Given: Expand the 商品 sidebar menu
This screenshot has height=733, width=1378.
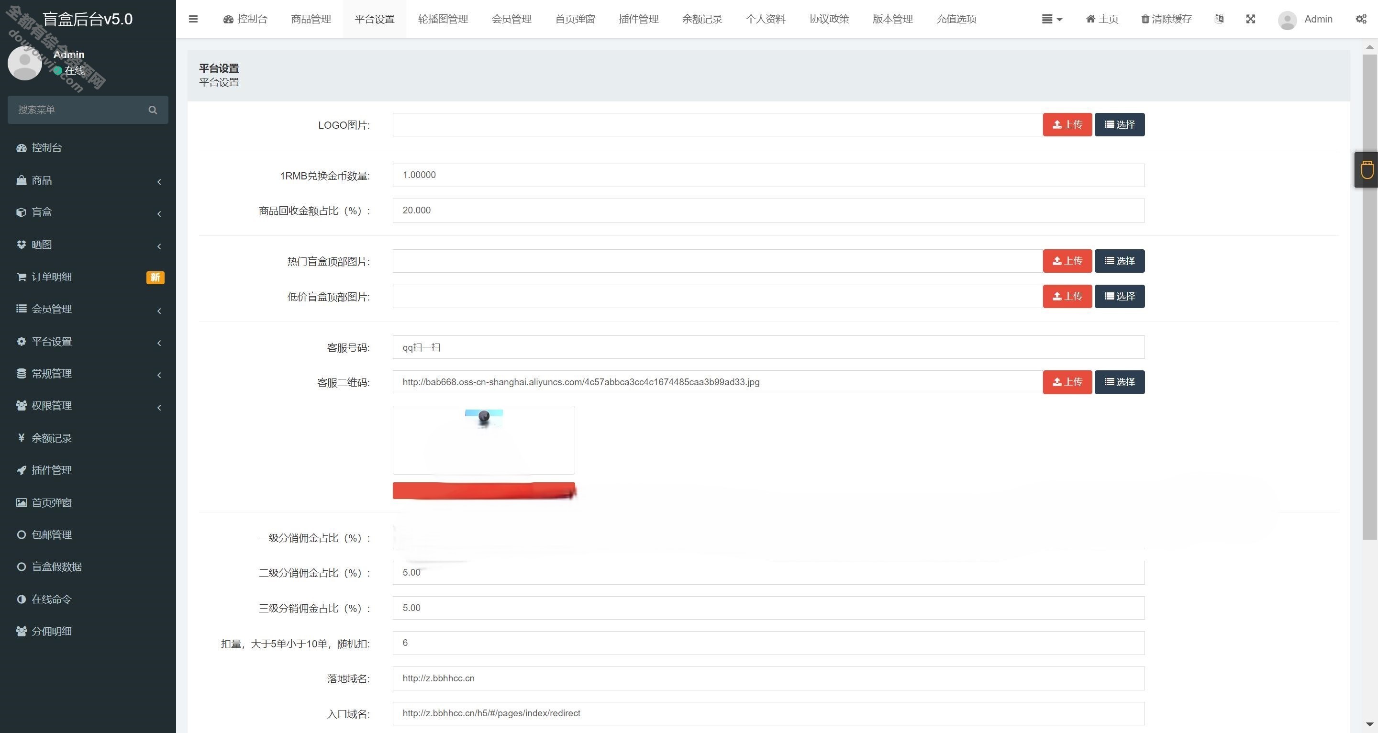Looking at the screenshot, I should [x=88, y=180].
